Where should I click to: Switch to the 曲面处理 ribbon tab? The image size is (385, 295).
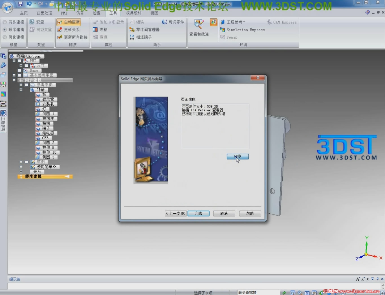[45, 13]
